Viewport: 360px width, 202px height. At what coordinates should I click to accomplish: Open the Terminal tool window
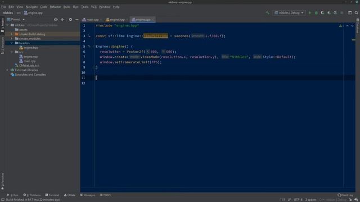[52, 195]
